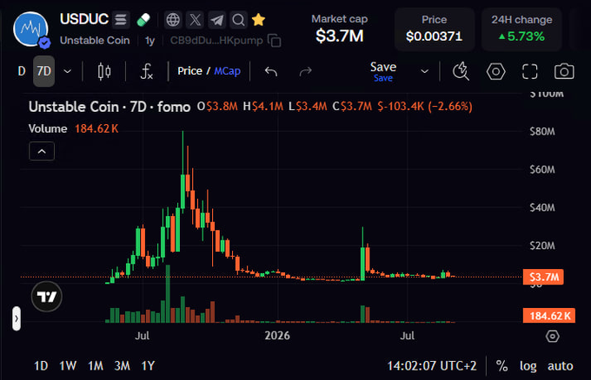Enter fullscreen chart mode
The image size is (591, 380).
click(529, 71)
